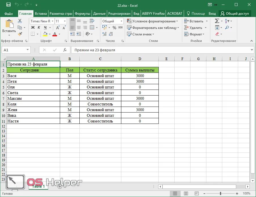Open the font name dropdown Times New R

[x=52, y=21]
